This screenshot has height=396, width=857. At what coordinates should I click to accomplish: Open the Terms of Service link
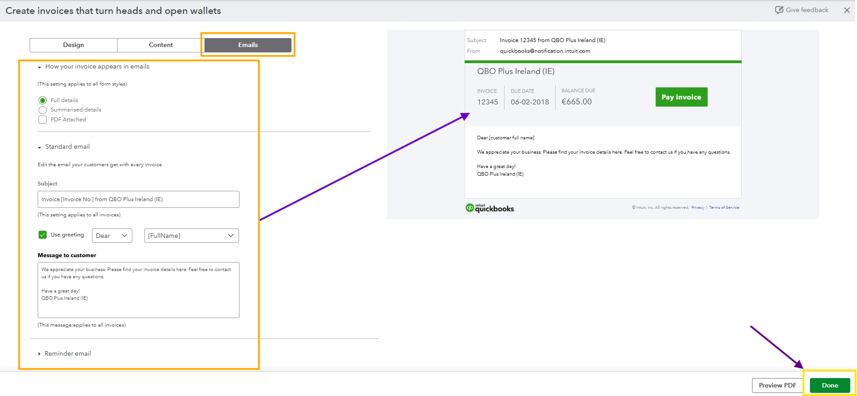click(x=724, y=207)
